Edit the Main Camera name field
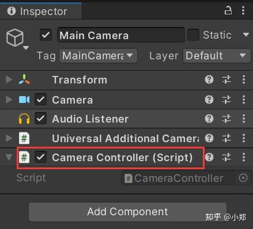Viewport: 253px width, 229px height. [x=121, y=35]
